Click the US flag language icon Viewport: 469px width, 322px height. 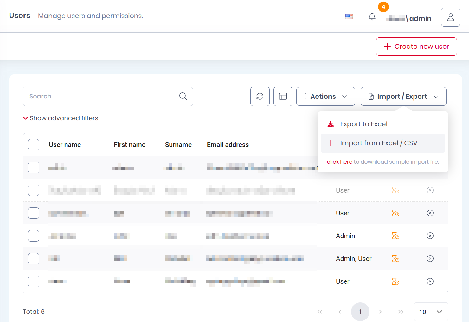tap(349, 17)
